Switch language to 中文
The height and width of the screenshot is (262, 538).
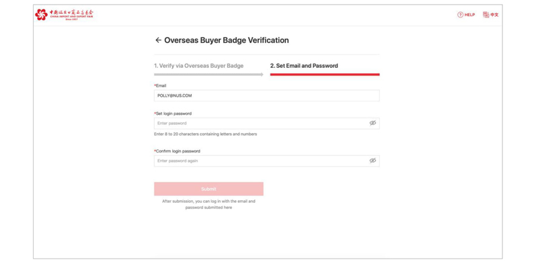pos(494,15)
